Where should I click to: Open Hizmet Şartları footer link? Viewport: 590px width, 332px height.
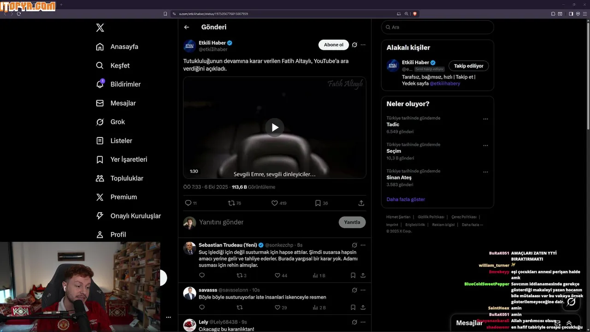point(398,217)
